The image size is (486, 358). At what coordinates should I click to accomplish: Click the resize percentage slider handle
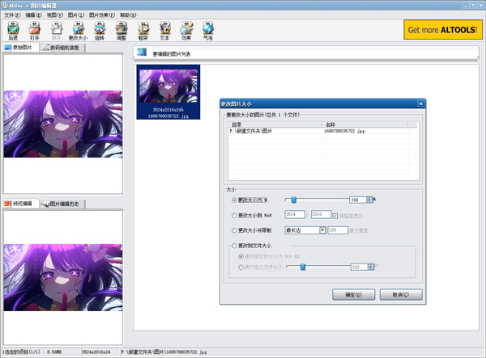click(293, 199)
